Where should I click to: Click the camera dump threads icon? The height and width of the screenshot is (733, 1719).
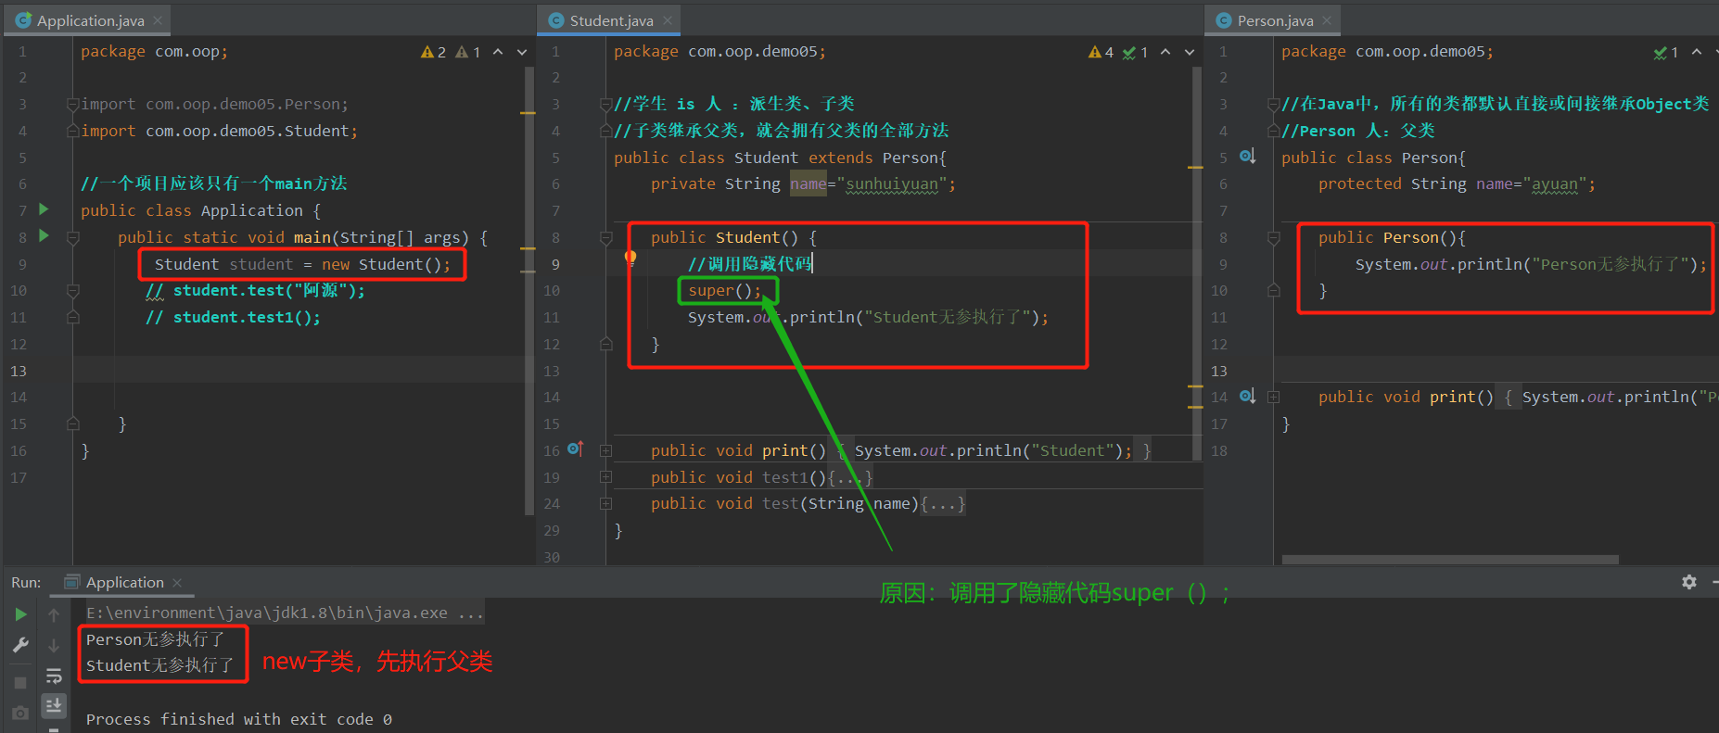tap(20, 713)
